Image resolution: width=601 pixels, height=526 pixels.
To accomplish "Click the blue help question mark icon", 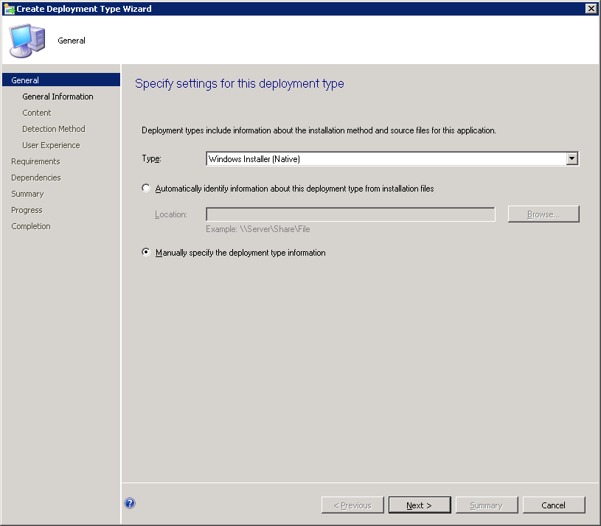I will [x=130, y=504].
